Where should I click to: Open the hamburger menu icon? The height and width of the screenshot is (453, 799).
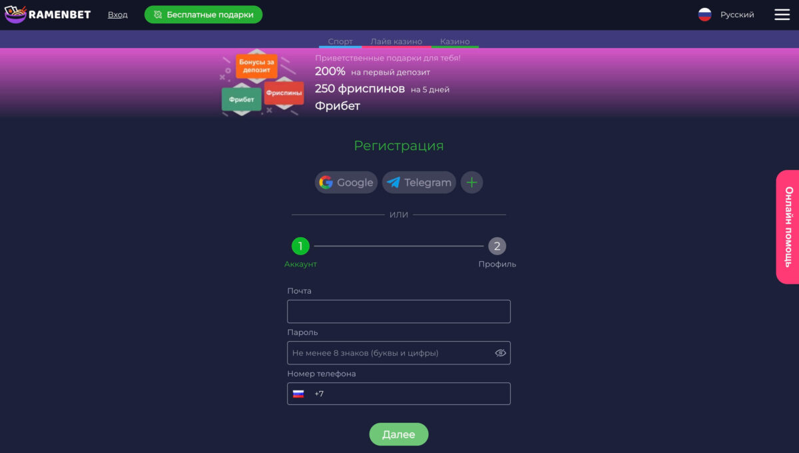coord(782,15)
